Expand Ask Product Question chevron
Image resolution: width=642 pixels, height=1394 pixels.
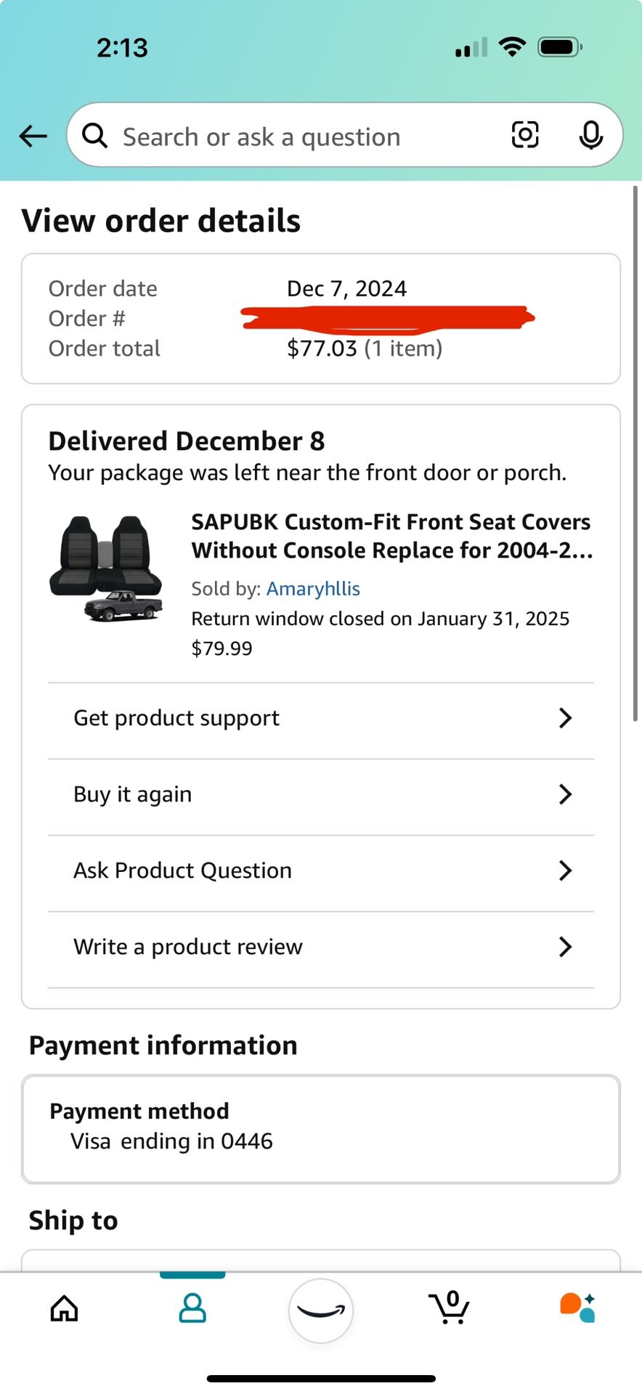[x=565, y=871]
